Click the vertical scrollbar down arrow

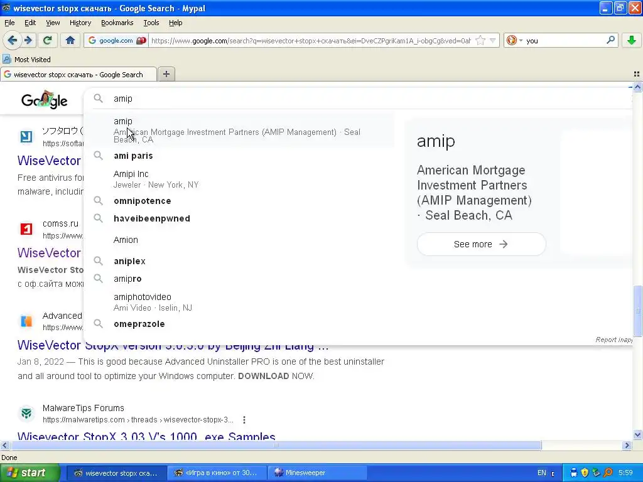(x=637, y=436)
